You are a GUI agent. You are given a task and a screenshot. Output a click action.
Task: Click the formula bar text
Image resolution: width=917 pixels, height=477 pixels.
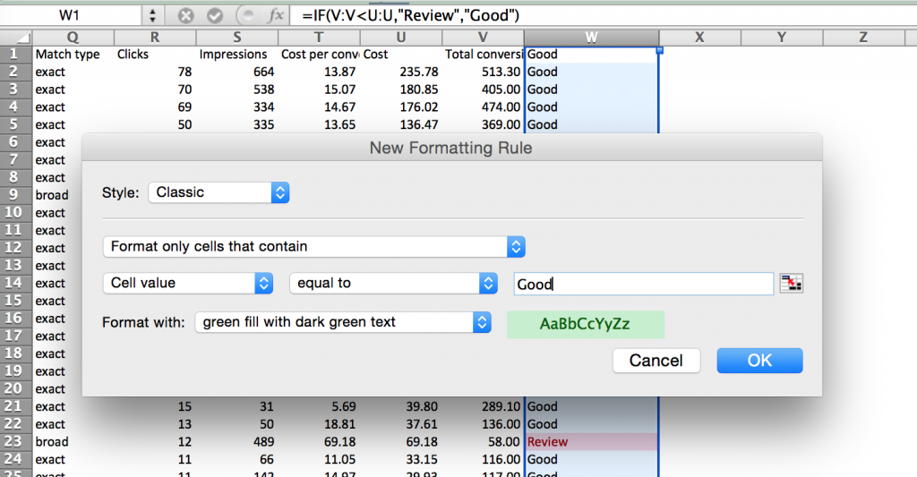coord(410,16)
